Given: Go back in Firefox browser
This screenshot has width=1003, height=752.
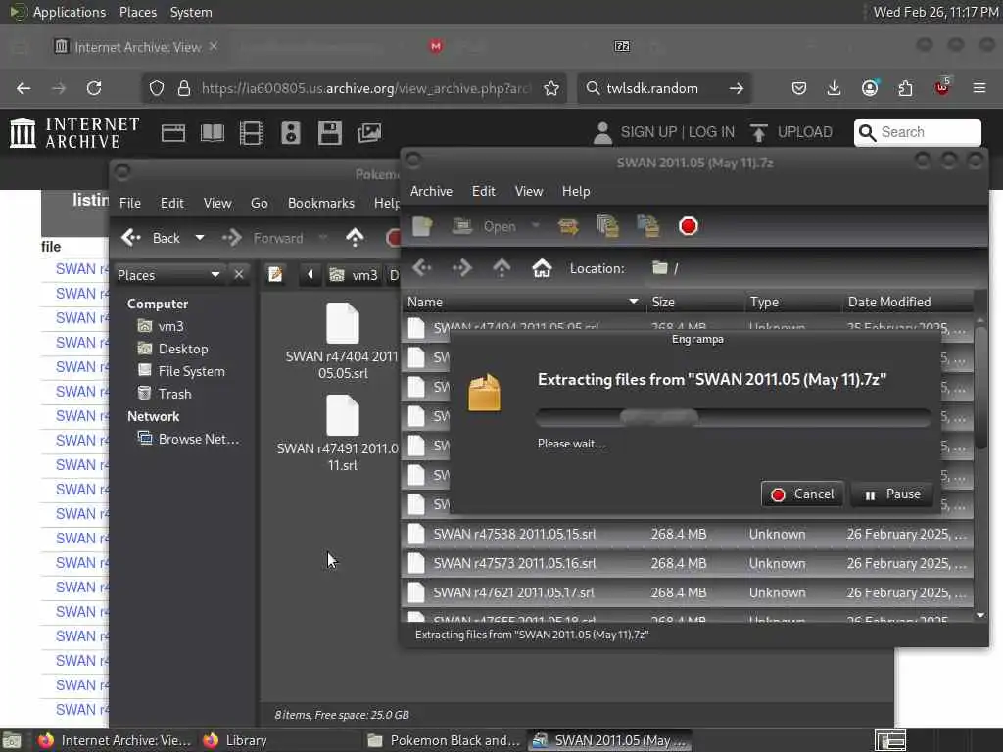Looking at the screenshot, I should point(24,88).
